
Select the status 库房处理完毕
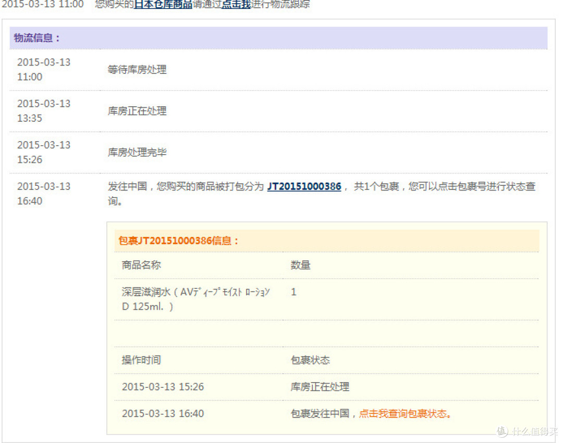(x=137, y=153)
